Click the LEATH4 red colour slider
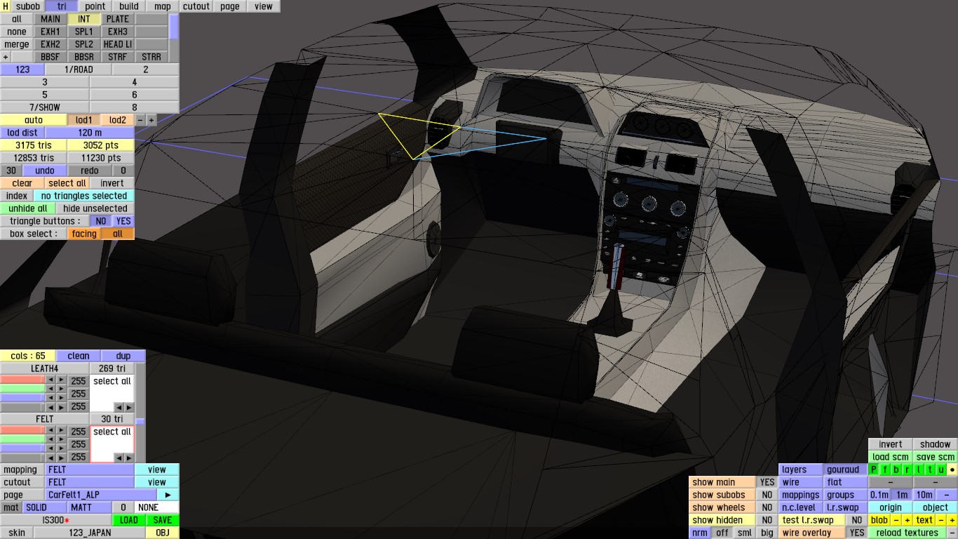 pos(22,380)
